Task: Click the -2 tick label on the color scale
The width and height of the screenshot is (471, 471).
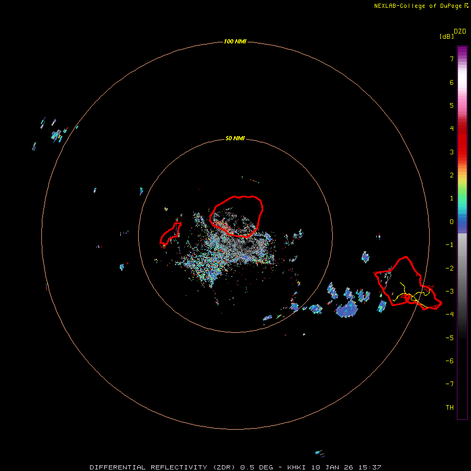Action: (x=450, y=268)
